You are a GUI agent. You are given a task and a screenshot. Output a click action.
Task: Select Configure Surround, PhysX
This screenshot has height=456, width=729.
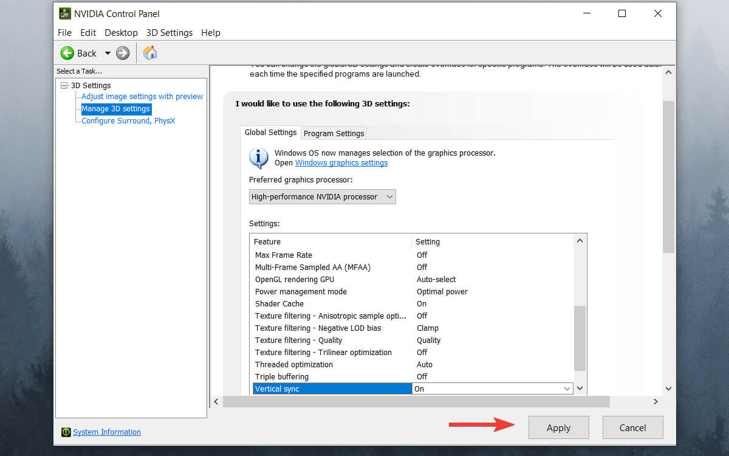[128, 121]
